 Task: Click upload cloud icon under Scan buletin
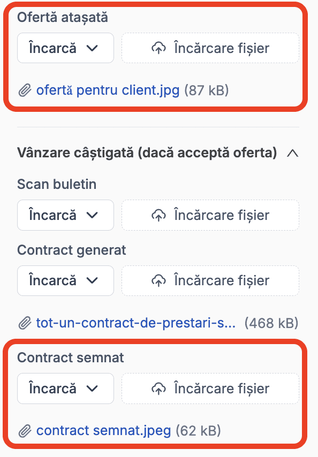[x=158, y=215]
